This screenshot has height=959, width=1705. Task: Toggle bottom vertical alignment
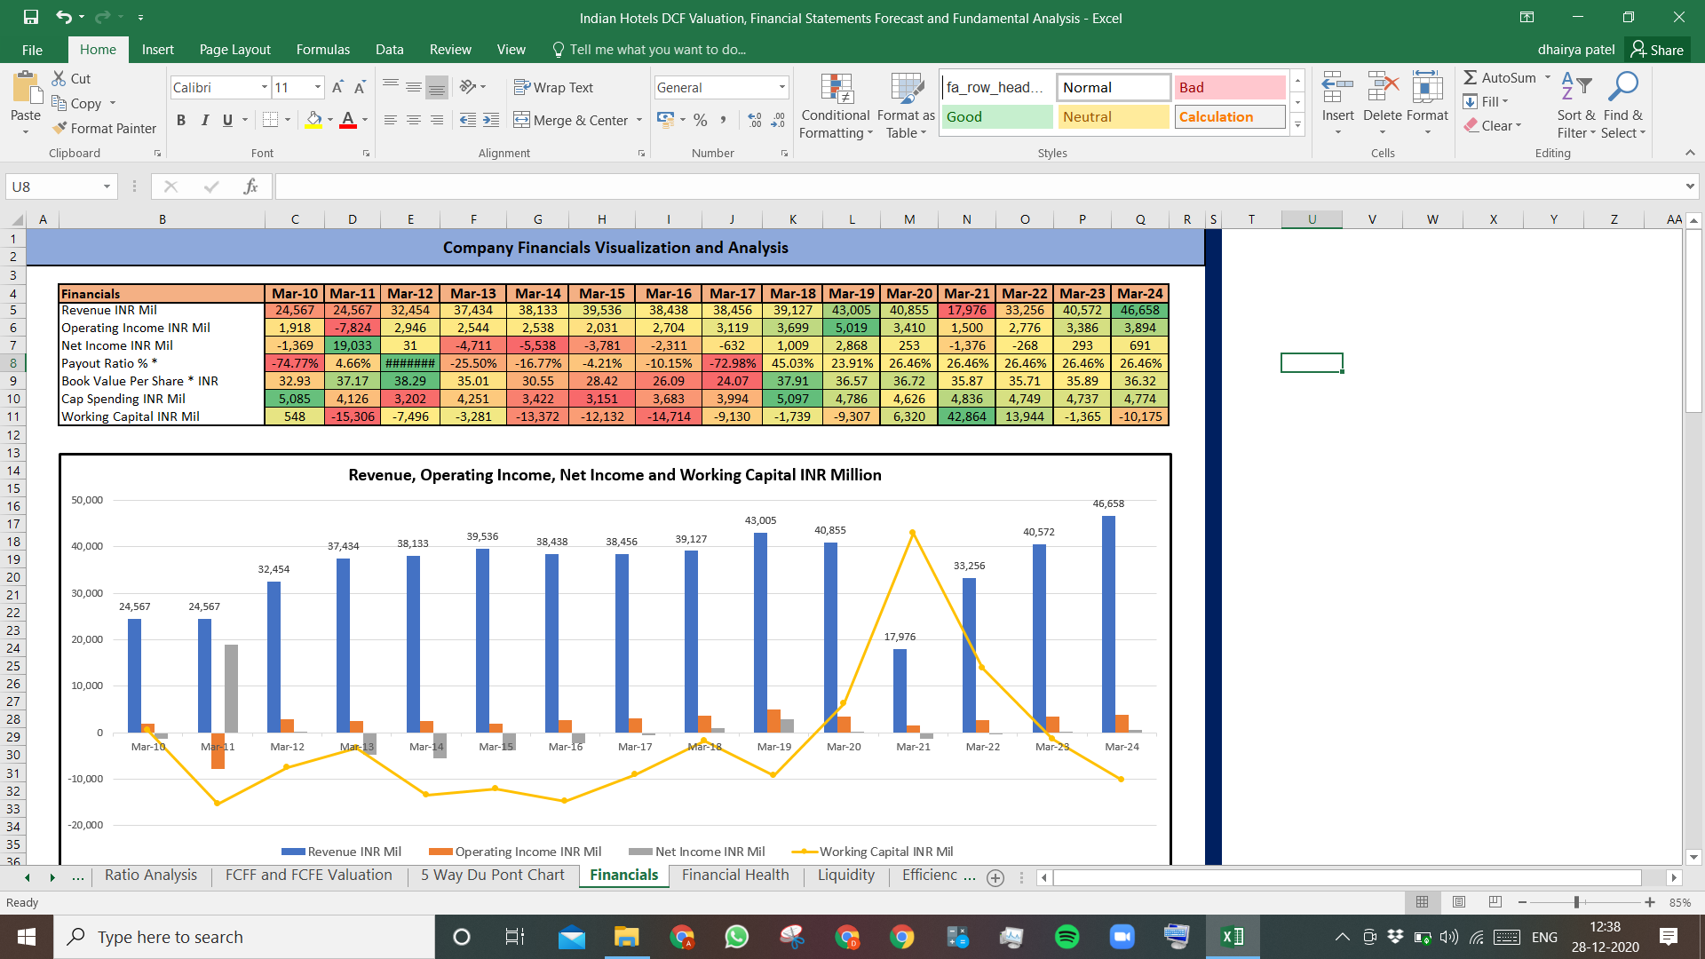436,87
